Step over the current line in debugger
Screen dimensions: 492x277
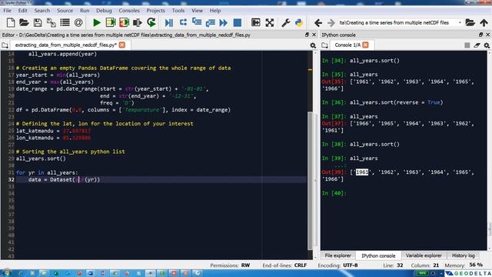[x=183, y=22]
